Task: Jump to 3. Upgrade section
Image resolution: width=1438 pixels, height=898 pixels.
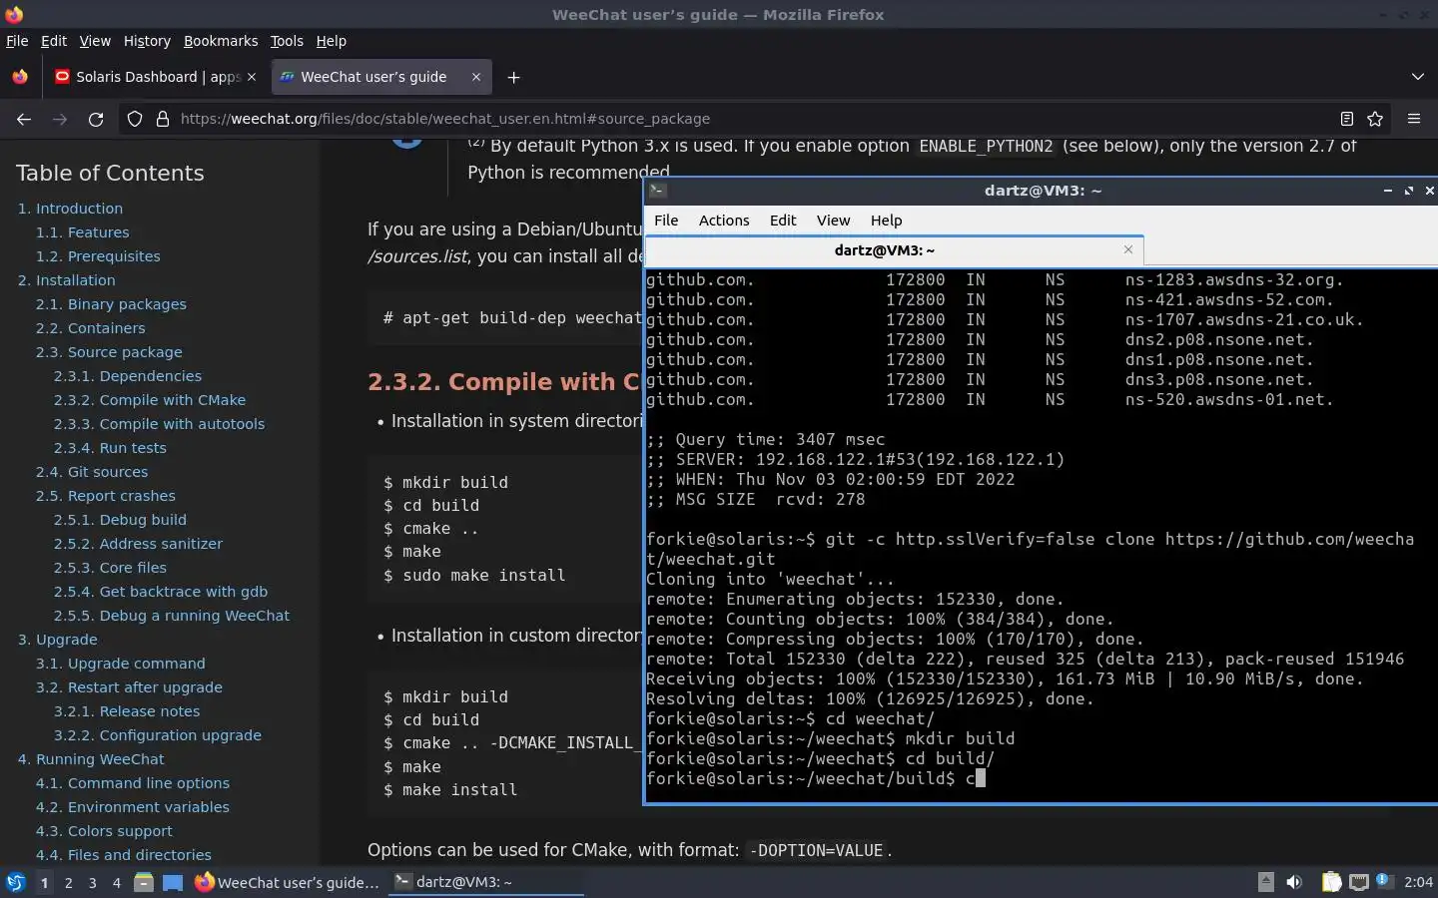Action: coord(57,640)
